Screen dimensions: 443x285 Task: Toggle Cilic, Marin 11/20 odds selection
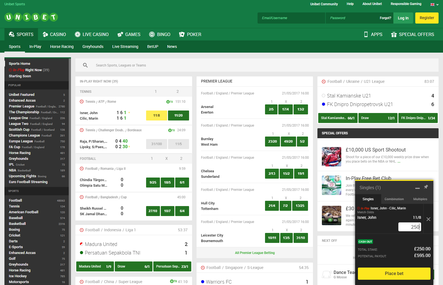179,115
